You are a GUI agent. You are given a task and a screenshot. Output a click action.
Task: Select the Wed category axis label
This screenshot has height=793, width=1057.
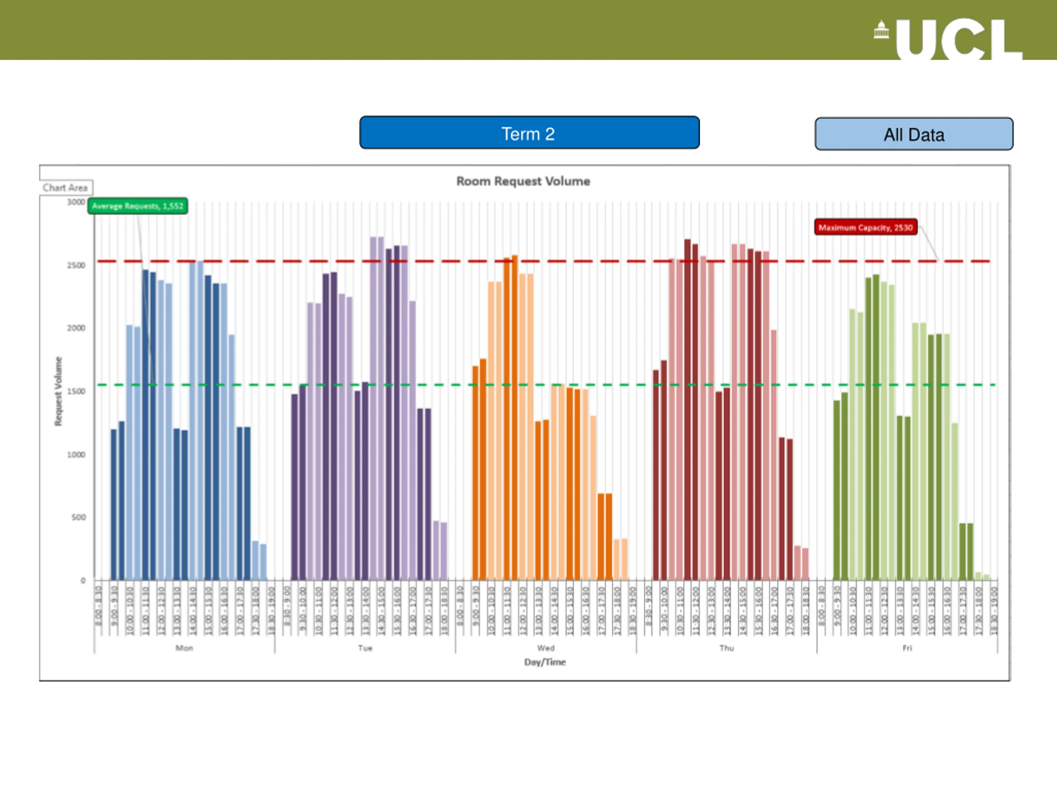click(546, 648)
